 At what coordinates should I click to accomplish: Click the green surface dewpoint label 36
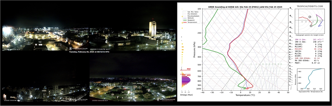244,89
